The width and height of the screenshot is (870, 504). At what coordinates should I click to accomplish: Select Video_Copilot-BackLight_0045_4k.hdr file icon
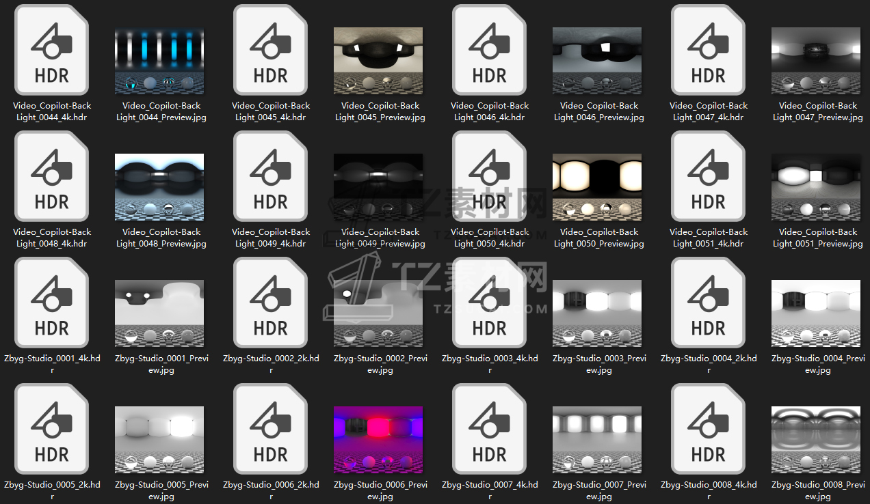click(x=271, y=50)
